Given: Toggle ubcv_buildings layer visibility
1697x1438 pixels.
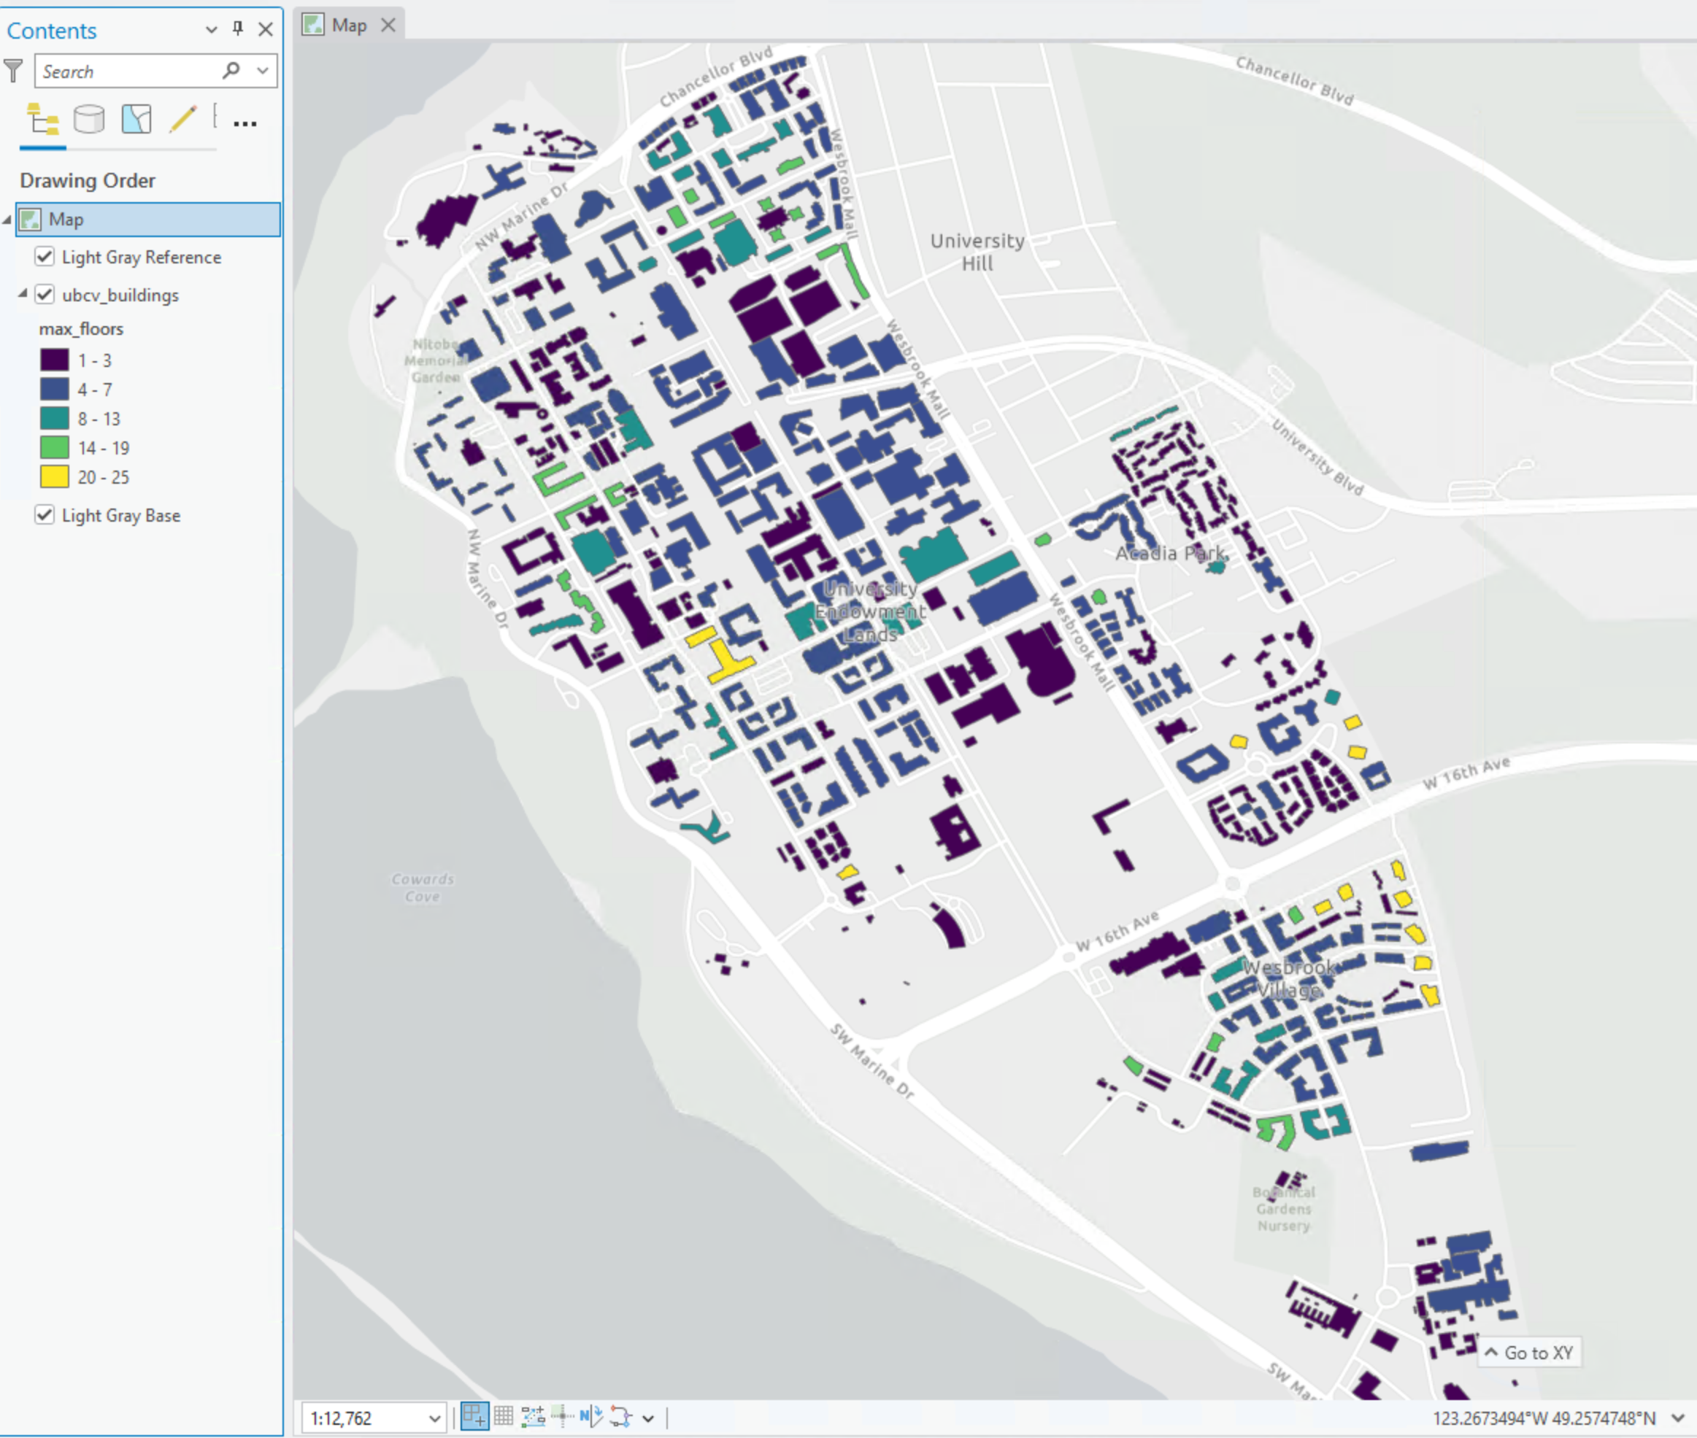Looking at the screenshot, I should [x=45, y=295].
